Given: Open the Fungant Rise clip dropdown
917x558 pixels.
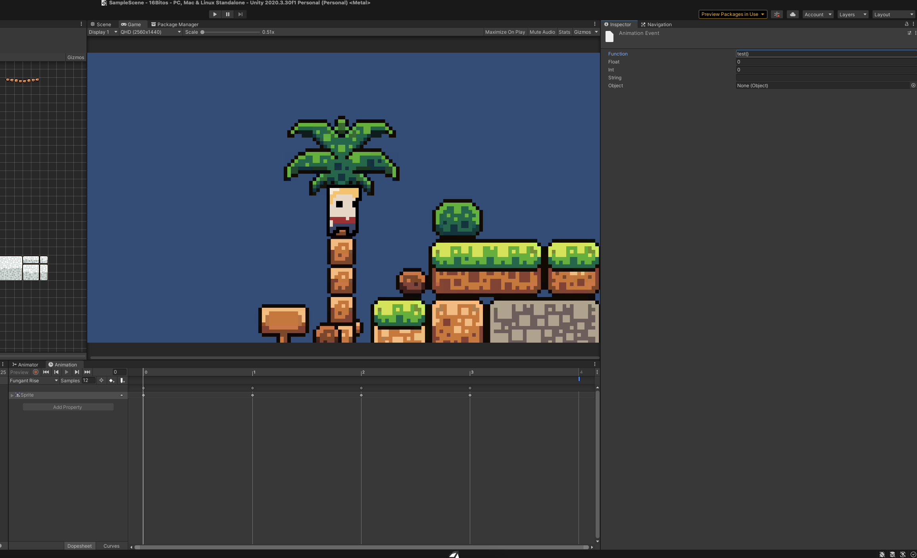Looking at the screenshot, I should tap(34, 381).
